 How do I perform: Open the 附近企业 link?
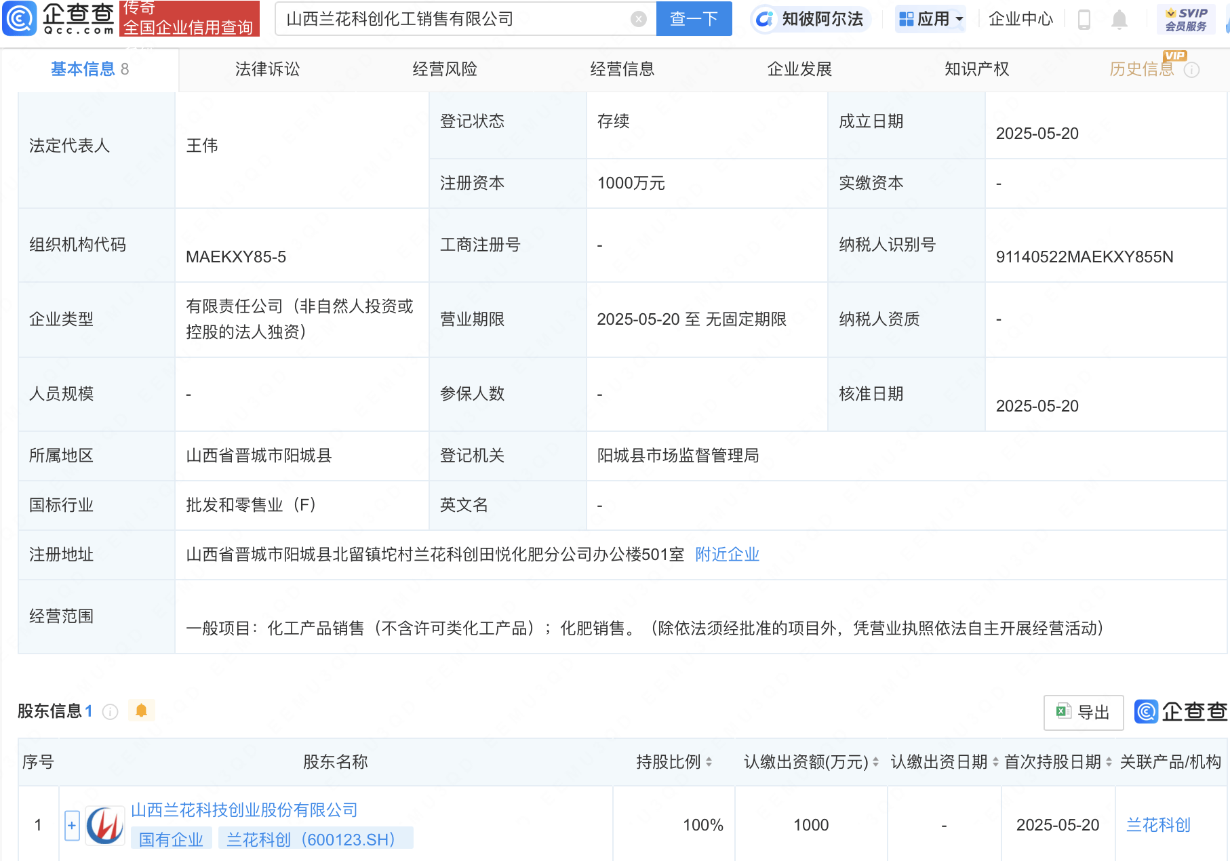tap(727, 555)
